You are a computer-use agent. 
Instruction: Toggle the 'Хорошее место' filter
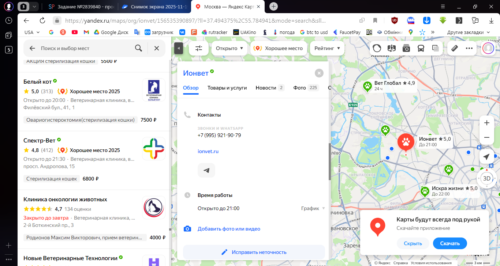click(279, 48)
